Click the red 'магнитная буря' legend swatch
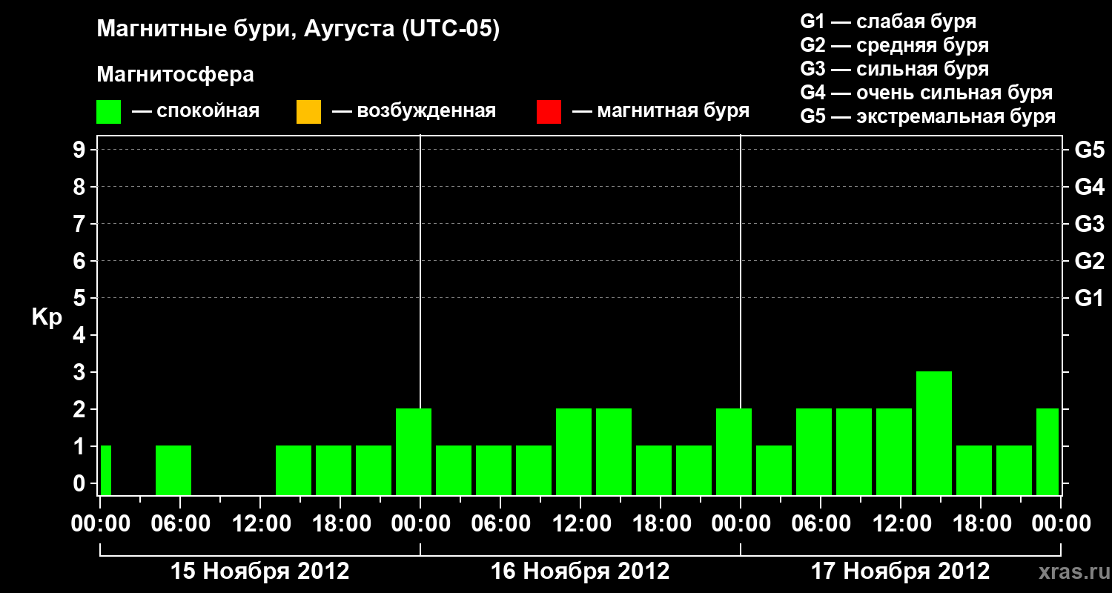1112x593 pixels. [x=549, y=112]
